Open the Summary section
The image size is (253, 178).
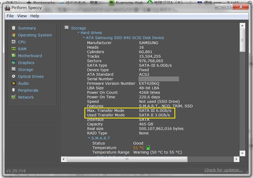click(27, 28)
